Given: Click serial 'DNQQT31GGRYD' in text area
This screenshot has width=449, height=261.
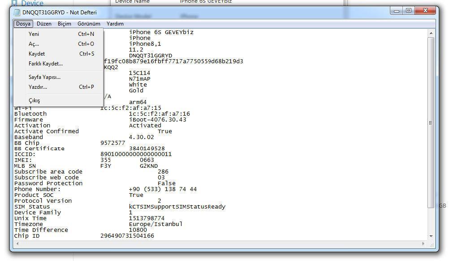Looking at the screenshot, I should (x=151, y=56).
